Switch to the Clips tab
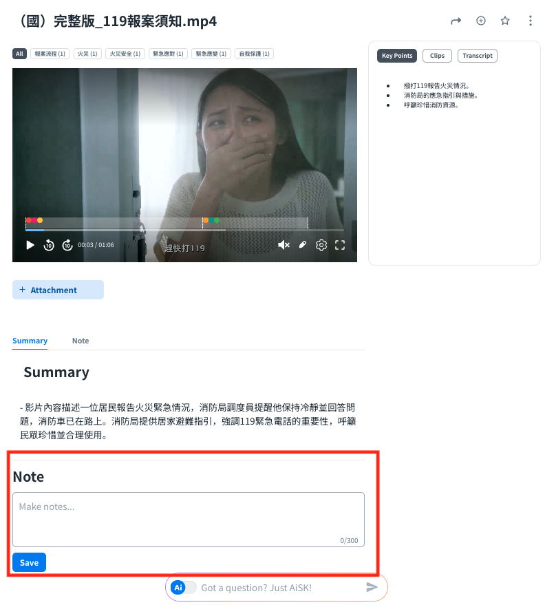Image resolution: width=545 pixels, height=607 pixels. tap(437, 56)
